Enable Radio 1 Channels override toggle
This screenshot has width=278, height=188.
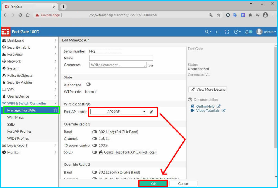[x=94, y=139]
